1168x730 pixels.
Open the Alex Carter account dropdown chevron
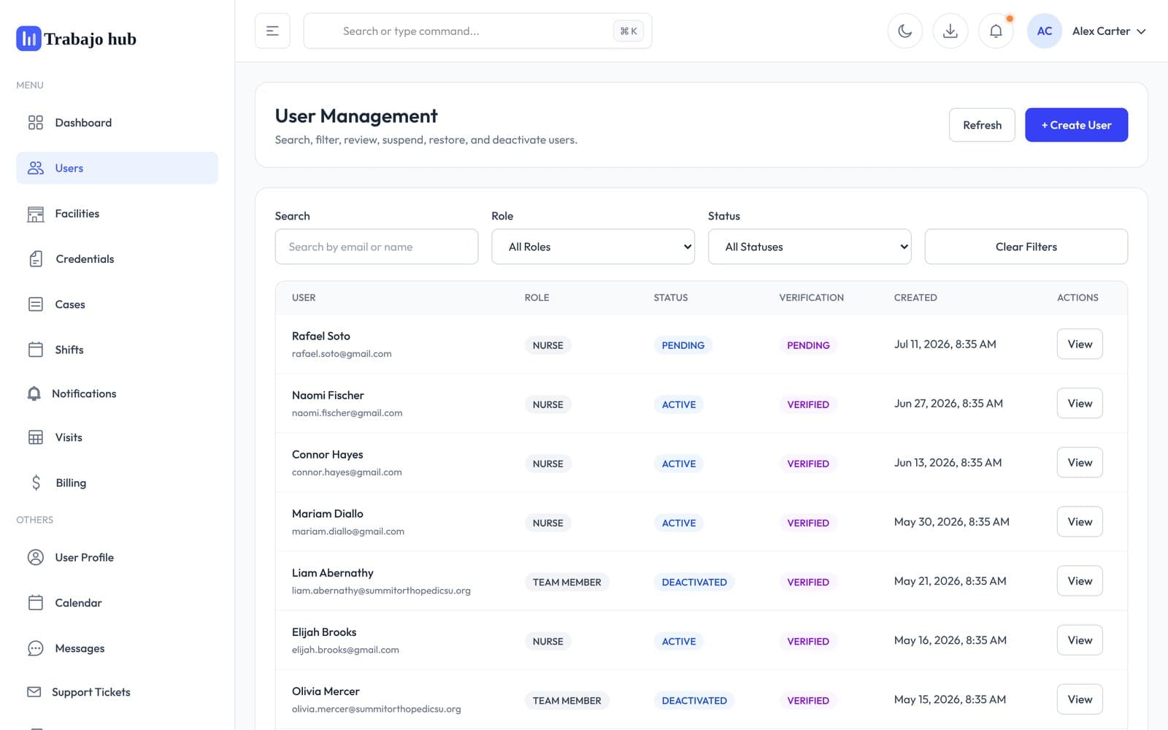click(x=1141, y=31)
